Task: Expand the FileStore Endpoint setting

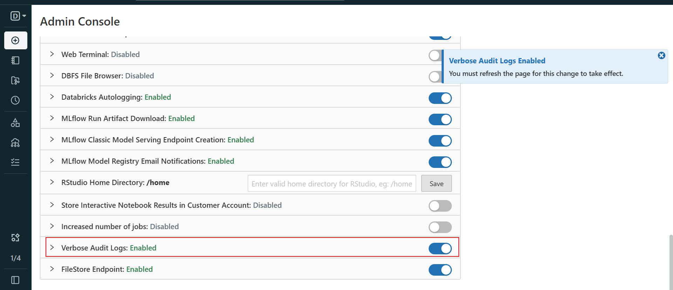Action: 52,269
